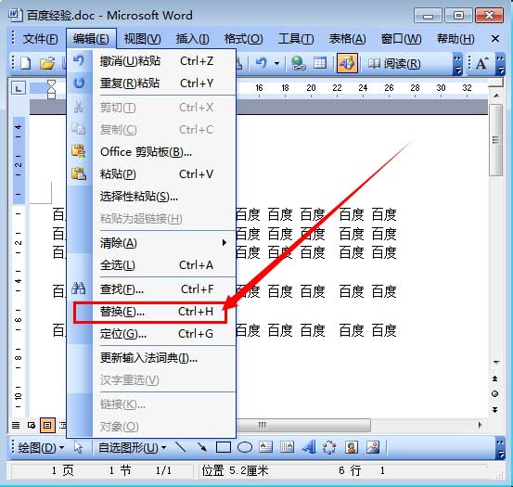Open the 绘图(D) drawing dropdown
The height and width of the screenshot is (487, 513).
click(40, 447)
